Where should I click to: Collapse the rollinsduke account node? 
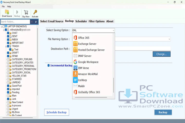click(x=4, y=30)
